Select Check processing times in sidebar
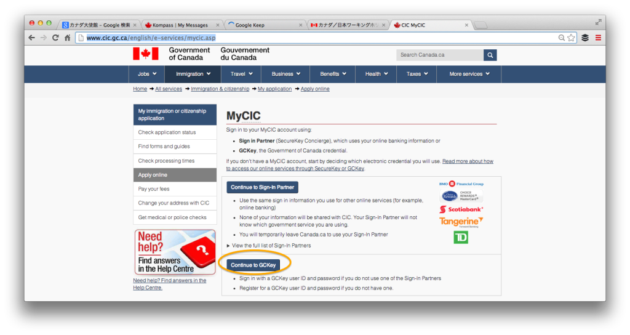630x335 pixels. point(166,161)
